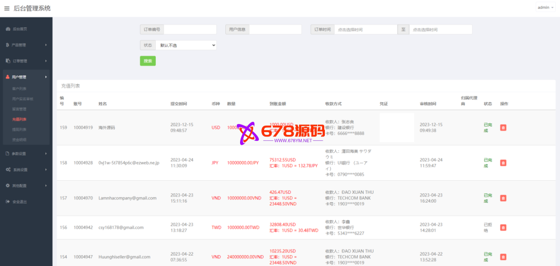
Task: Click the bitcoin icon of 产品管理
Action: (x=8, y=45)
